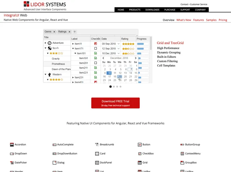231x172 pixels.
Task: Click the Accordion component icon
Action: click(12, 144)
